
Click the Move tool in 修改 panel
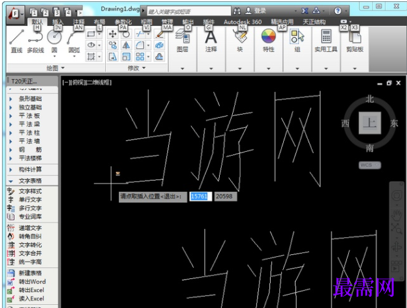113,34
